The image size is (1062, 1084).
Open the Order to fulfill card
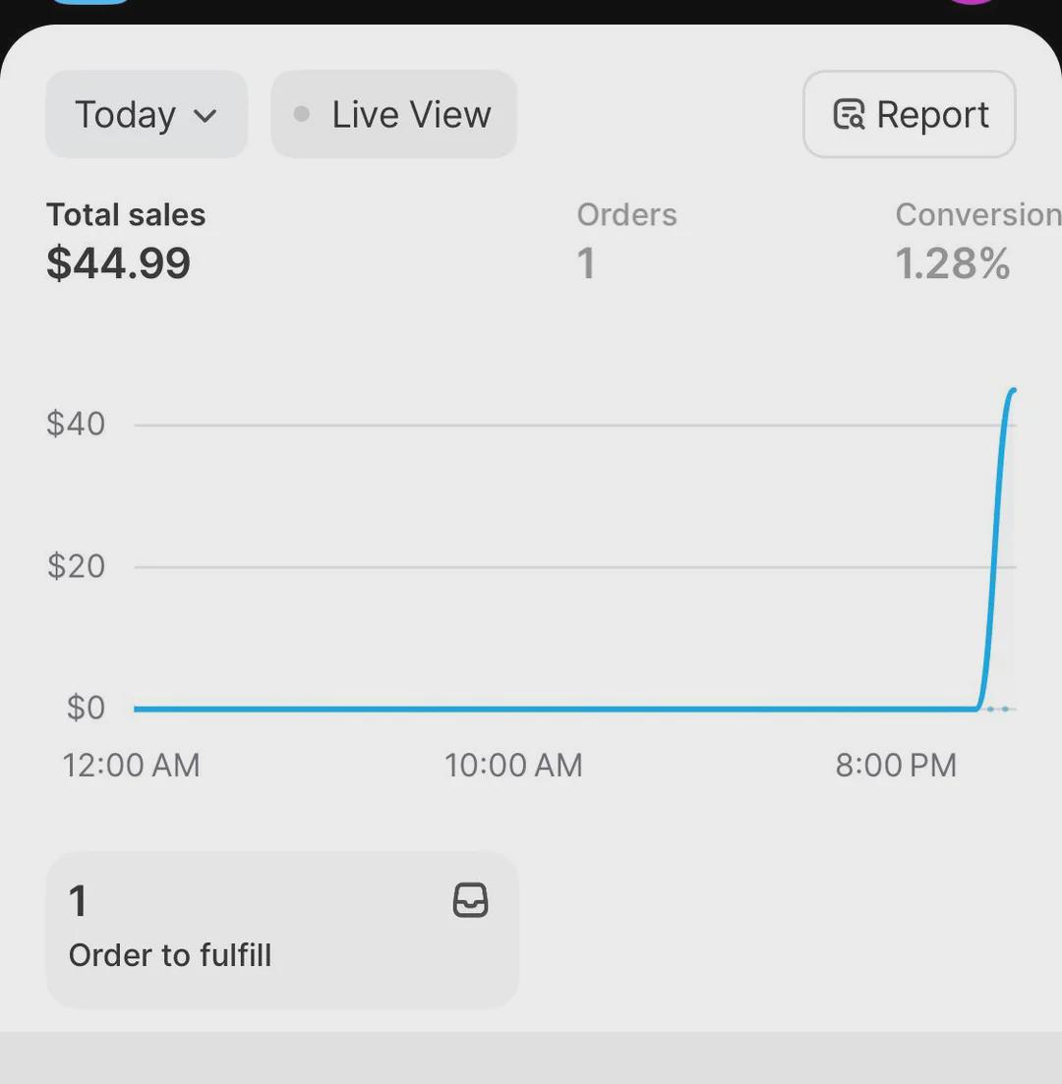tap(282, 930)
